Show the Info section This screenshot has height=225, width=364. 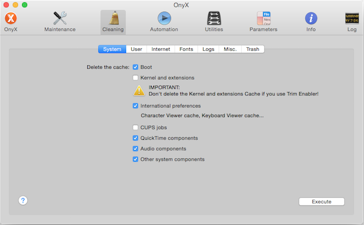tap(311, 19)
